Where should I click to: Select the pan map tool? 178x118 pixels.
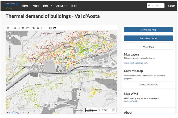19,28
